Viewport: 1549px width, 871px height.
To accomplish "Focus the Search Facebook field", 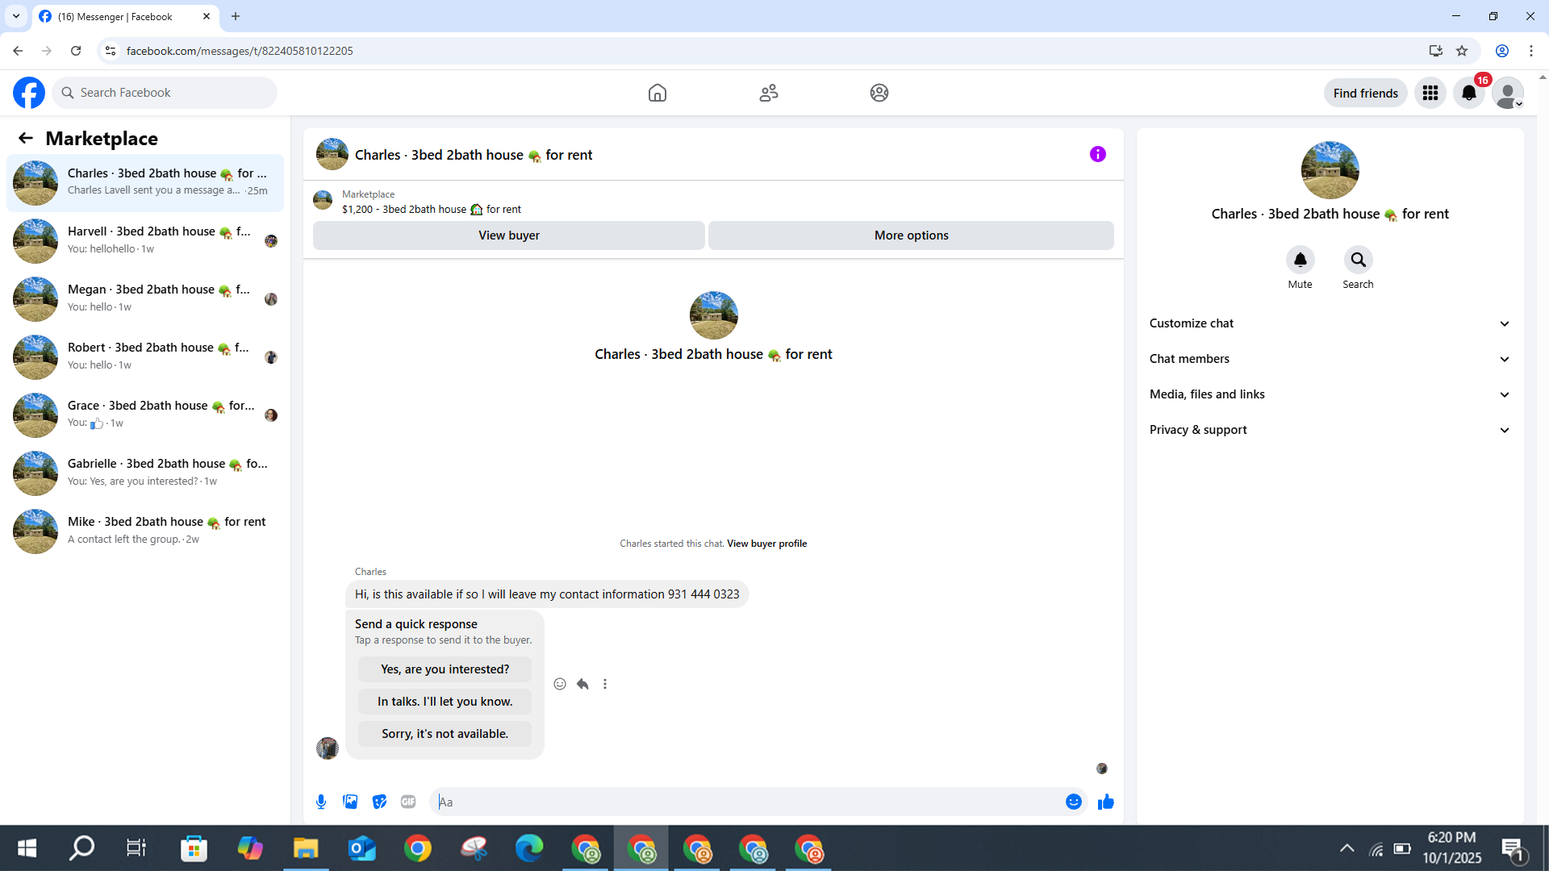I will [x=165, y=93].
